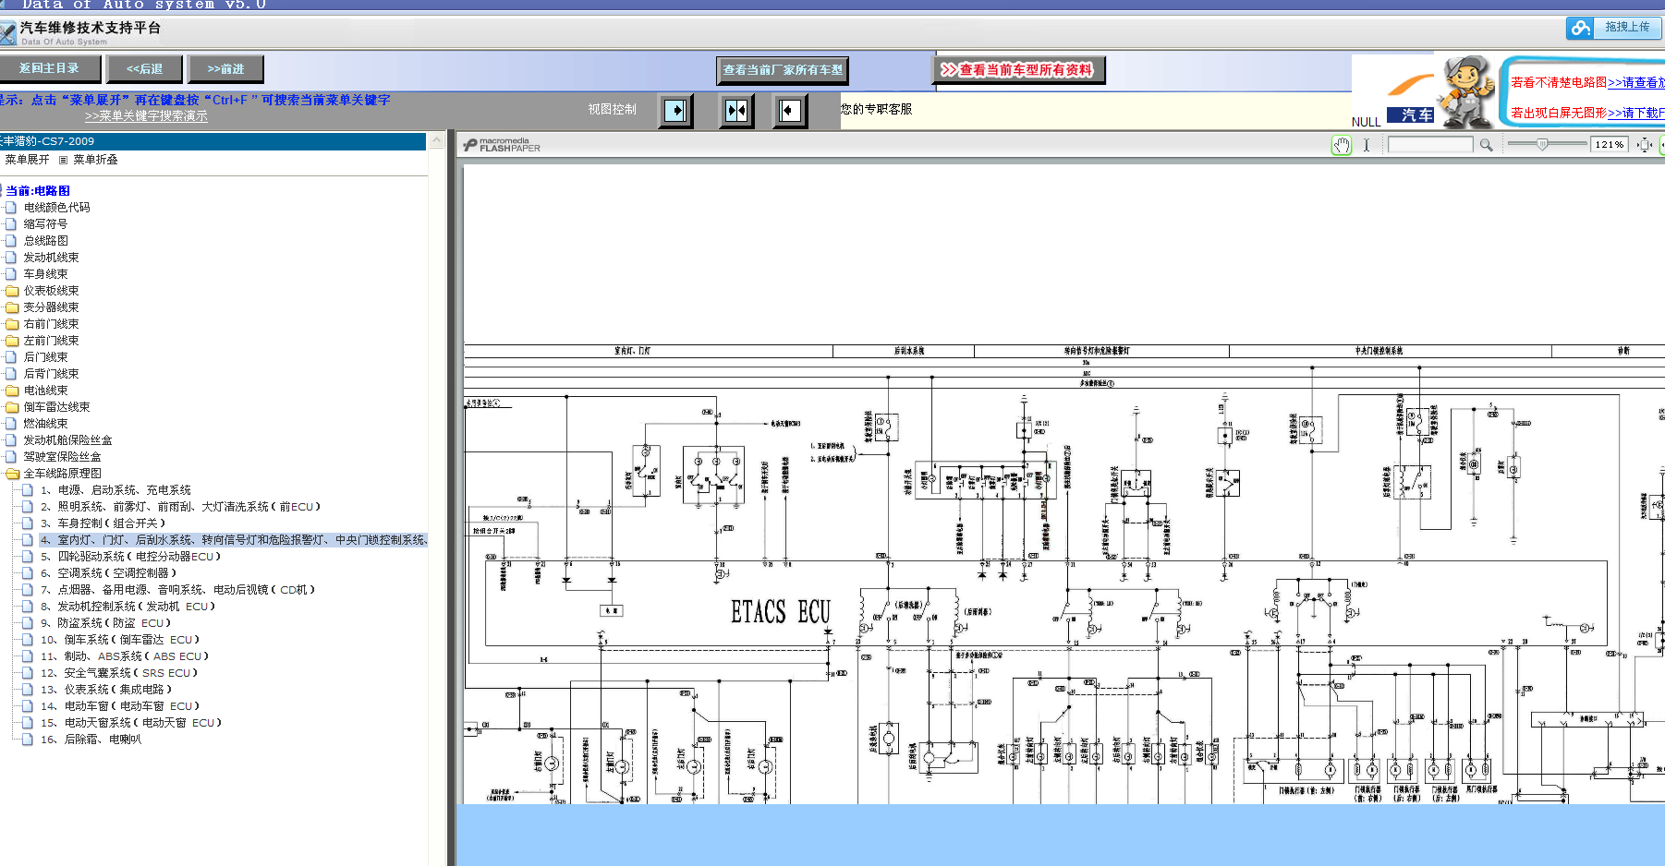
Task: Click the 返回主目录 button
Action: 49,68
